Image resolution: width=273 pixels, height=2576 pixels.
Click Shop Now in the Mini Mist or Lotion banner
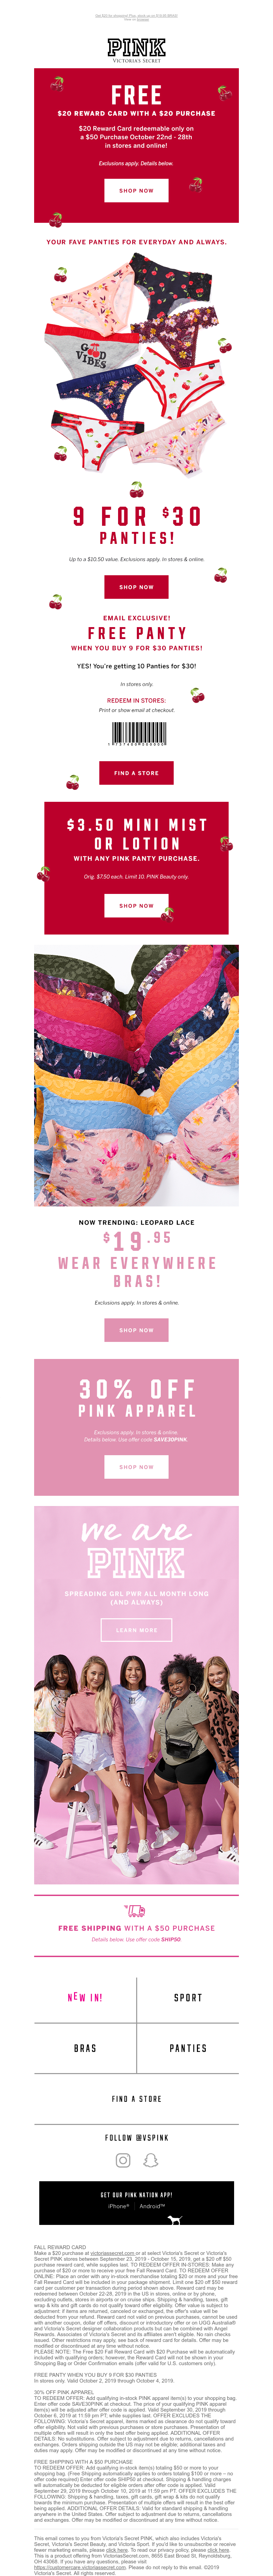136,905
